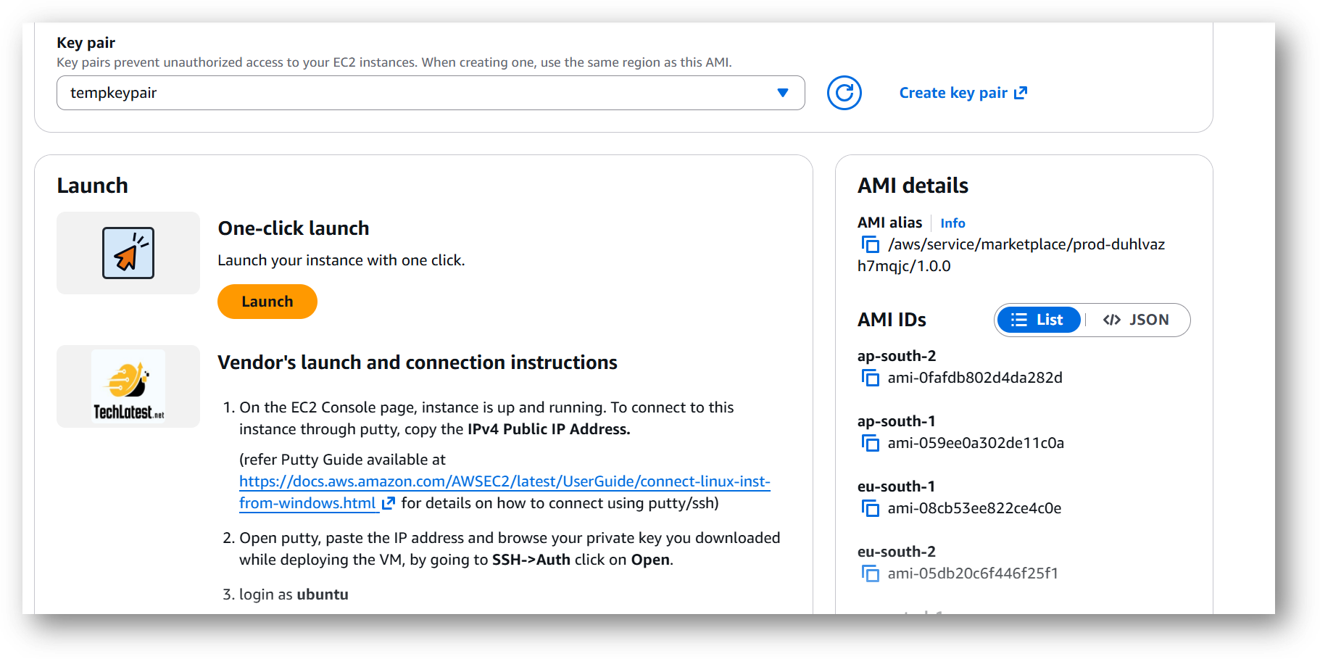Click the 'login as ubuntu' instruction

(294, 594)
